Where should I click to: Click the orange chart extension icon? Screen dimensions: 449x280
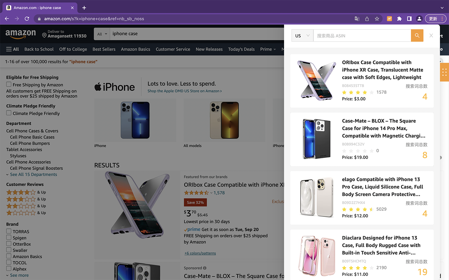pos(389,19)
